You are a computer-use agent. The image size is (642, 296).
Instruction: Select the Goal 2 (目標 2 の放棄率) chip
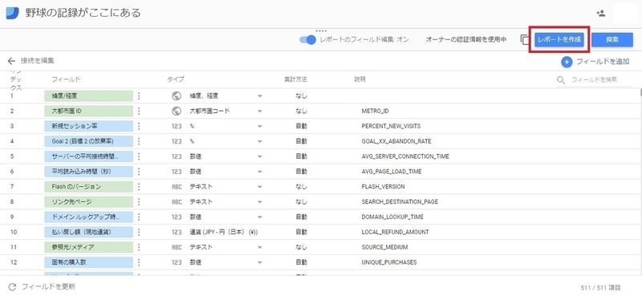click(x=89, y=141)
